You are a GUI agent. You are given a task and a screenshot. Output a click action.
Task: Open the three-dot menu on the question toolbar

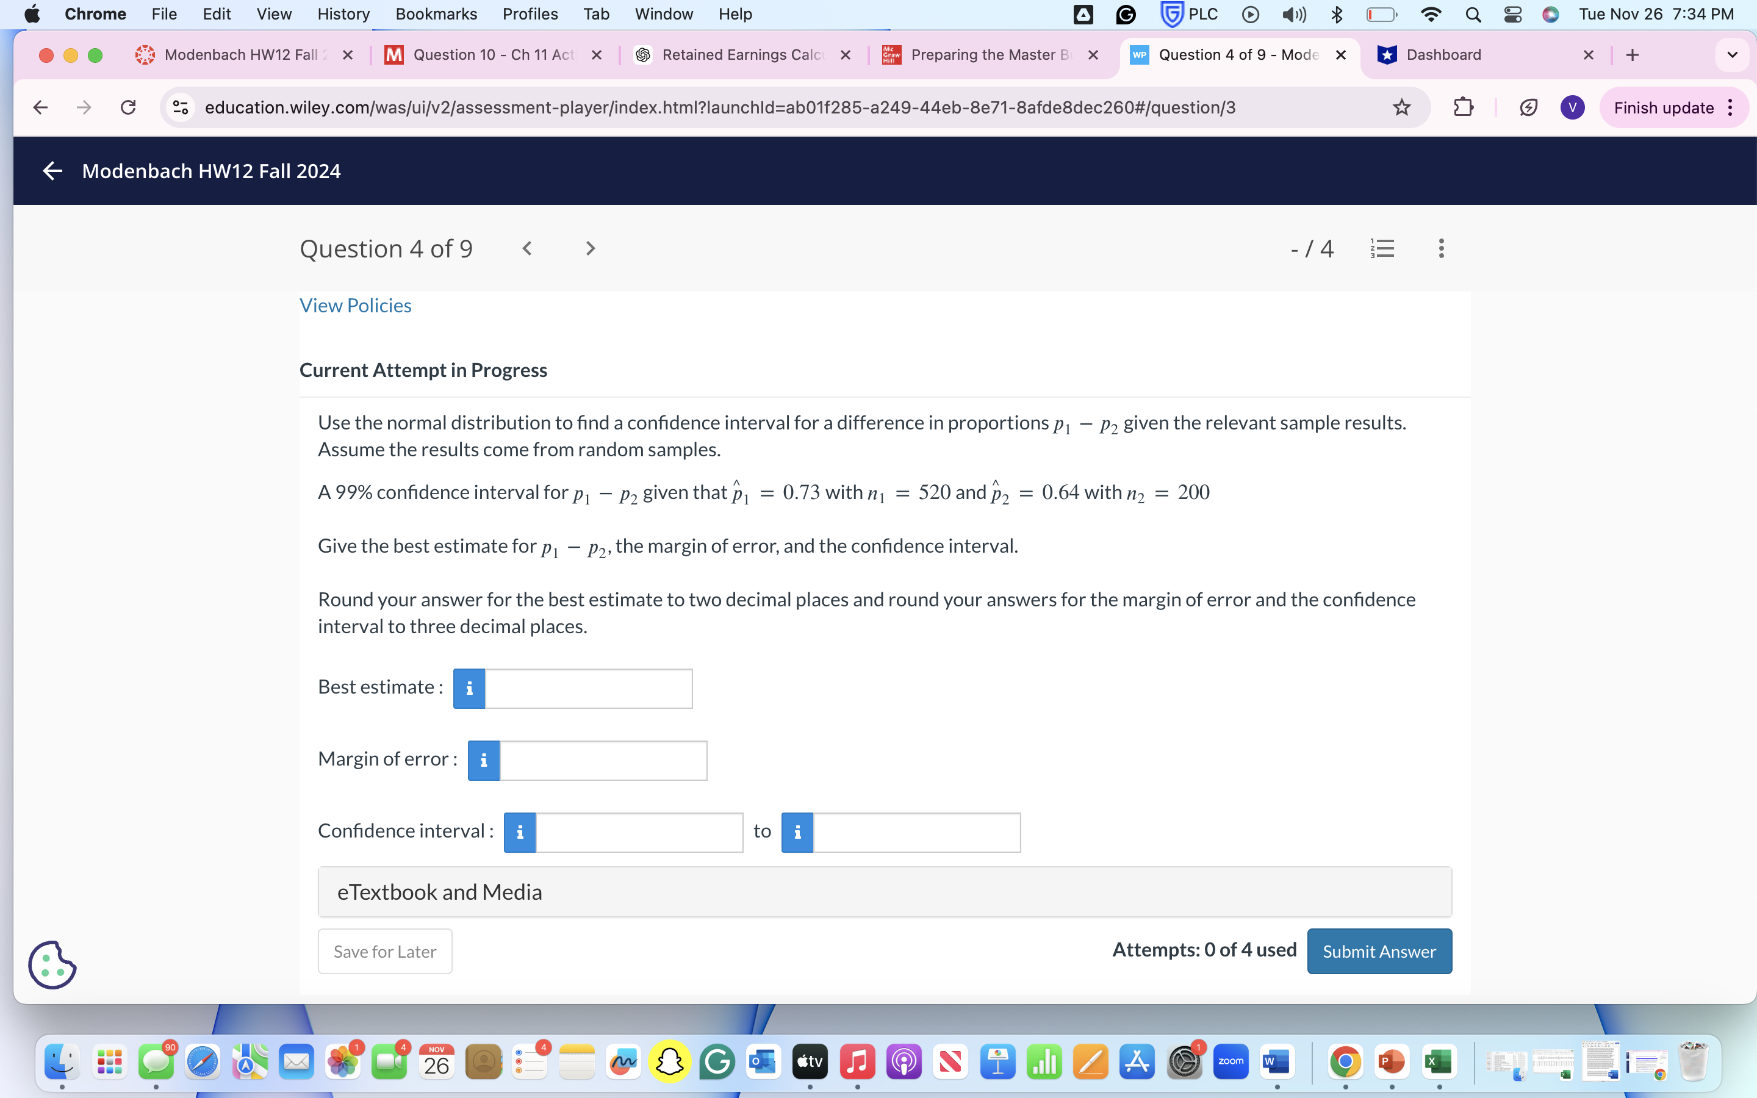[x=1440, y=248]
